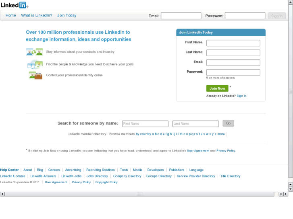Open the Publishers footer link
The image size is (293, 219).
(x=177, y=170)
